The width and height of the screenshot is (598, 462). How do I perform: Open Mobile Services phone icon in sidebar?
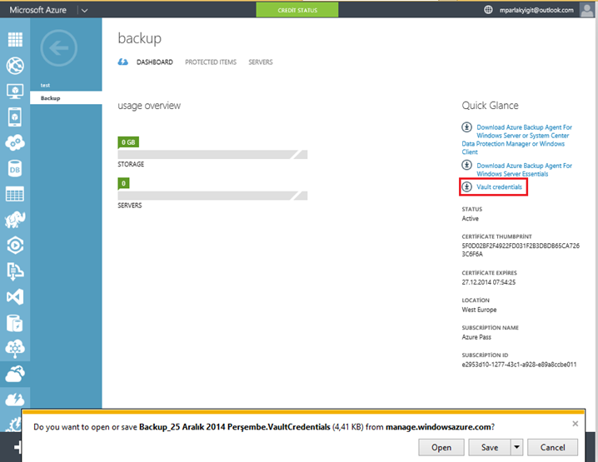tap(15, 117)
